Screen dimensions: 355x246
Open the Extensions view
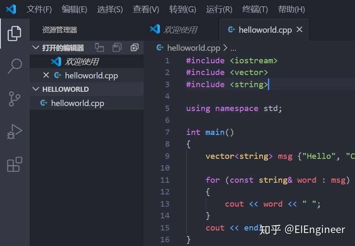[x=15, y=163]
